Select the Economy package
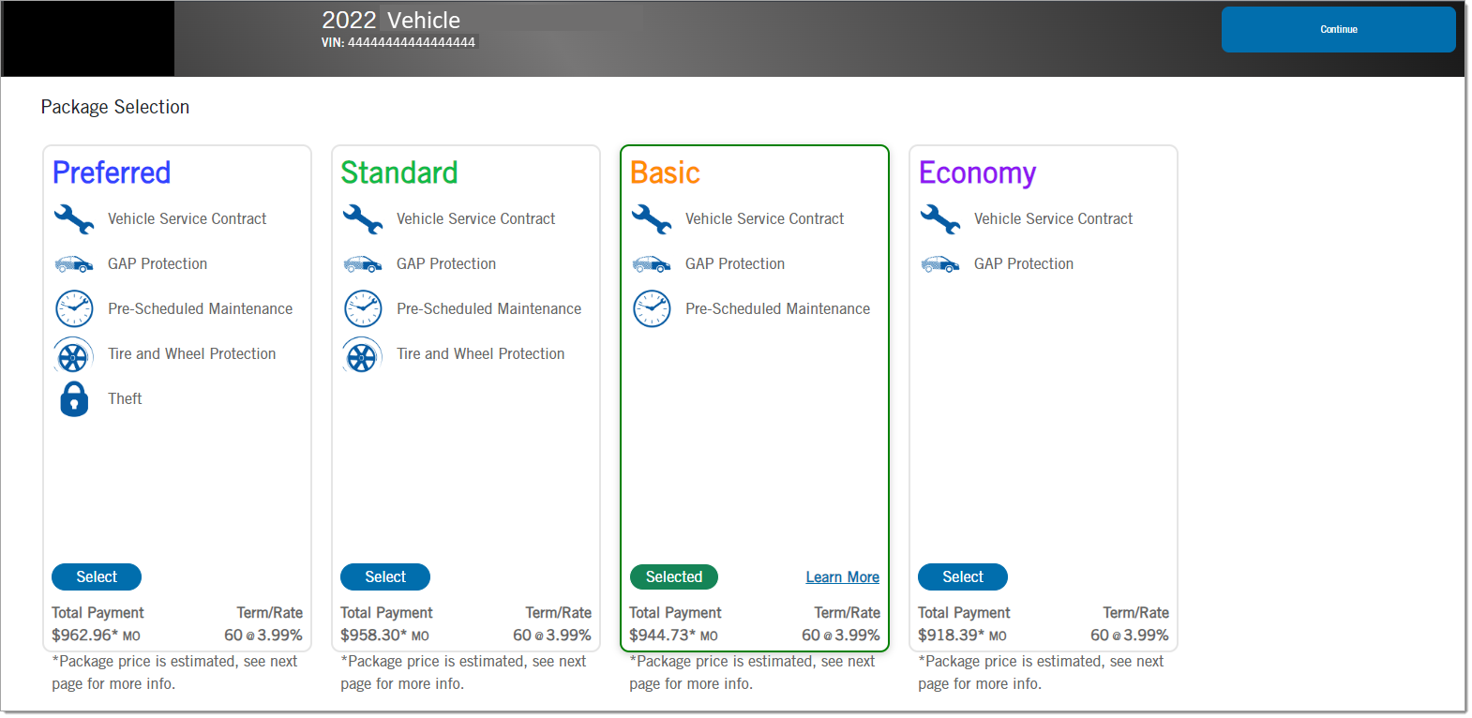This screenshot has width=1472, height=718. (963, 576)
